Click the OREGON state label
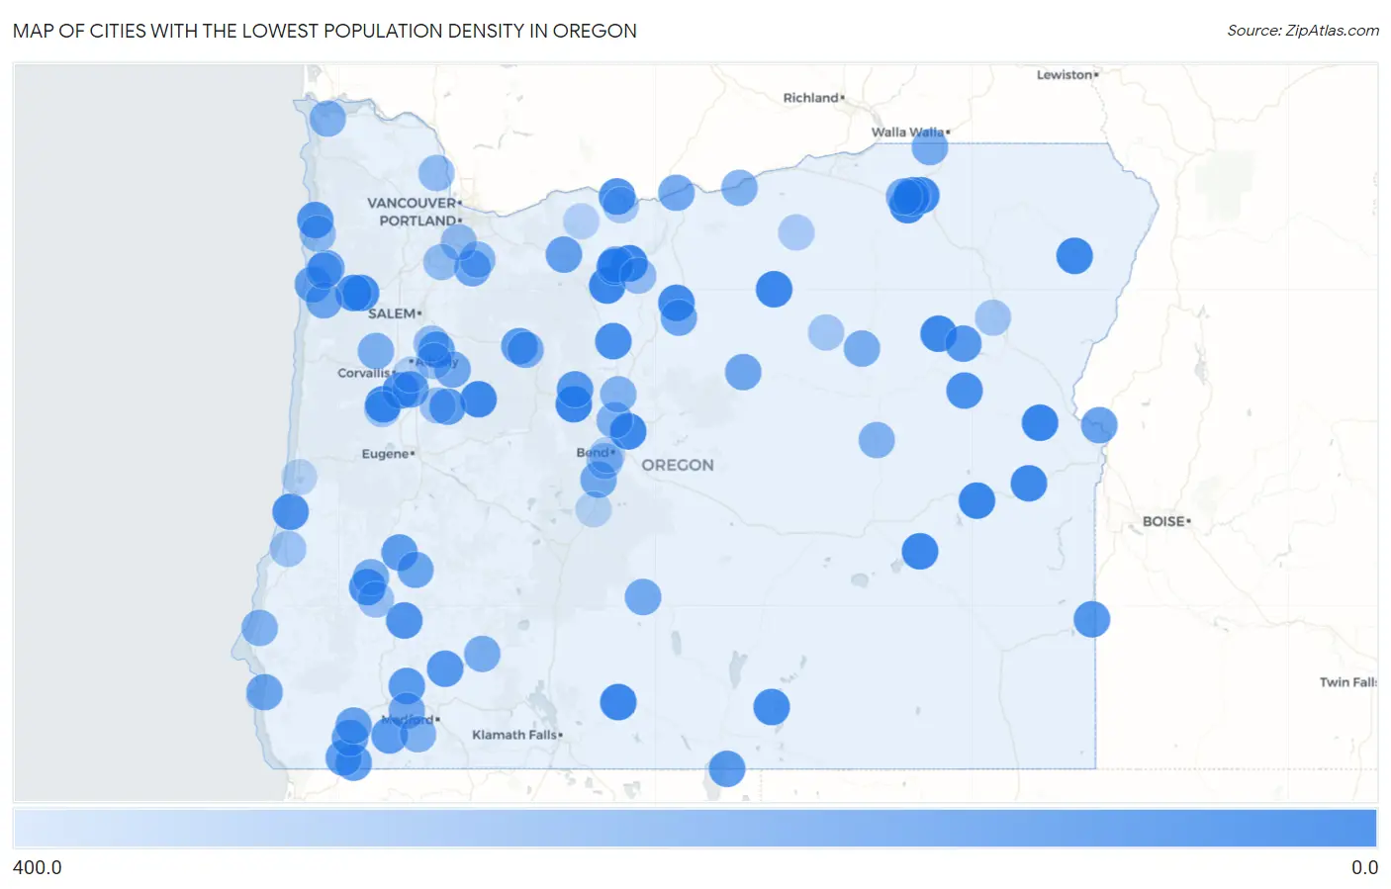The image size is (1391, 889). pyautogui.click(x=678, y=465)
